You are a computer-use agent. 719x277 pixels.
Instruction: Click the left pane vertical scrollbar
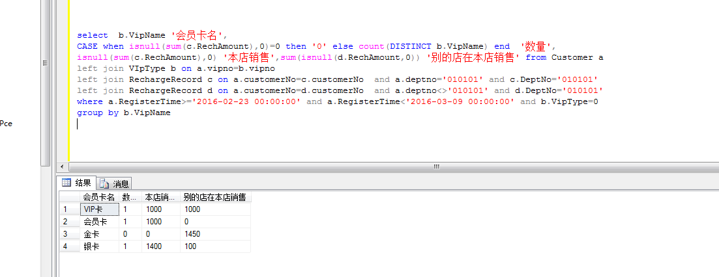click(x=44, y=83)
